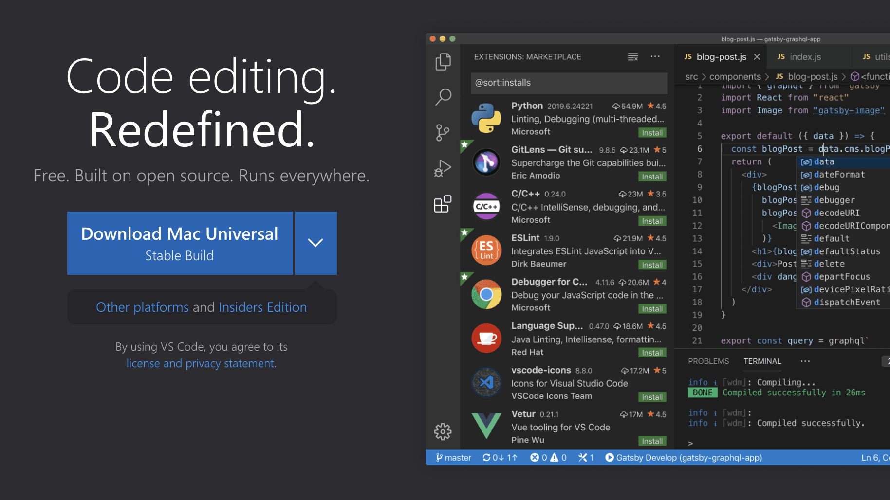Click the clear extensions filter list icon
This screenshot has height=500, width=890.
[632, 57]
